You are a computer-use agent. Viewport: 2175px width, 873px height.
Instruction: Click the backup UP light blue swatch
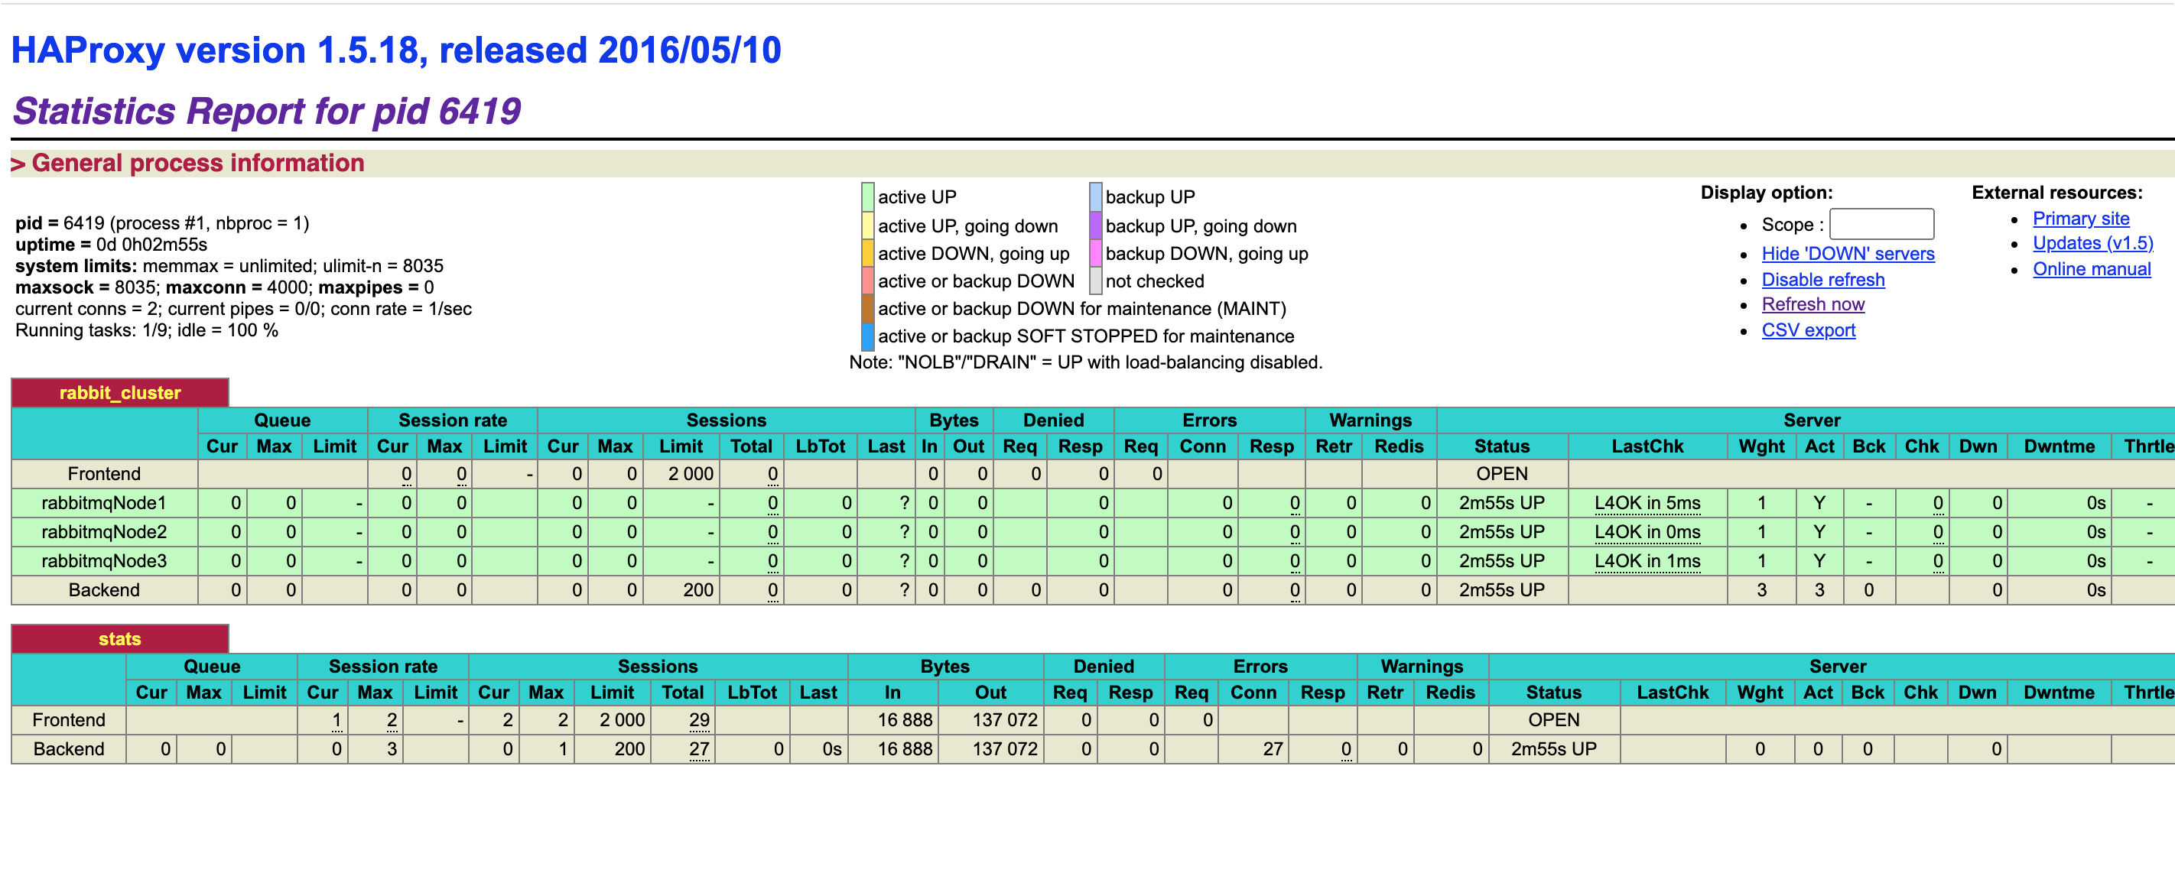1095,196
